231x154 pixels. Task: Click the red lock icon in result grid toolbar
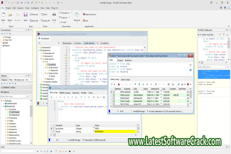(x=119, y=84)
